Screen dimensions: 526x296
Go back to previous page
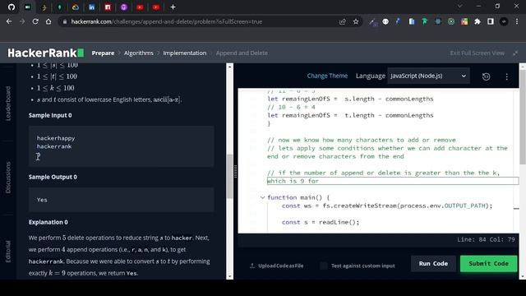click(9, 21)
